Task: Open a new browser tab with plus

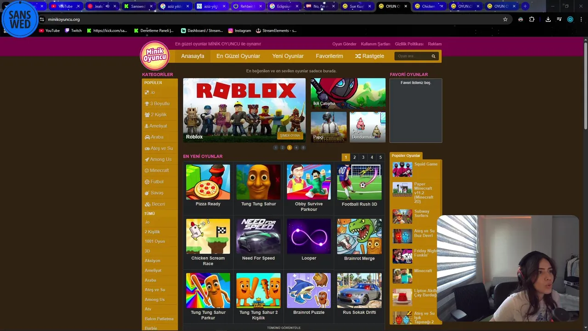Action: [525, 6]
